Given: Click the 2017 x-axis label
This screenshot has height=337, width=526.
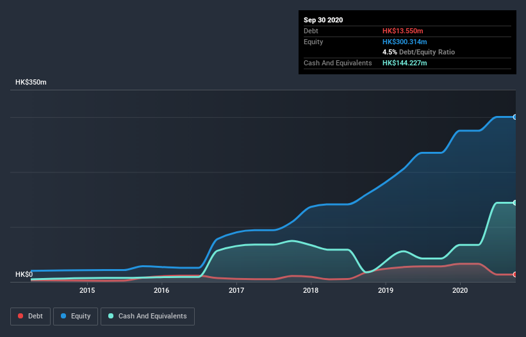Looking at the screenshot, I should pyautogui.click(x=236, y=290).
